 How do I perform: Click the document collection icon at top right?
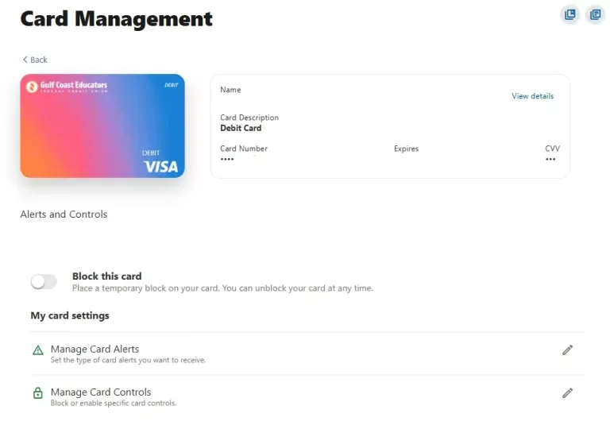point(596,15)
